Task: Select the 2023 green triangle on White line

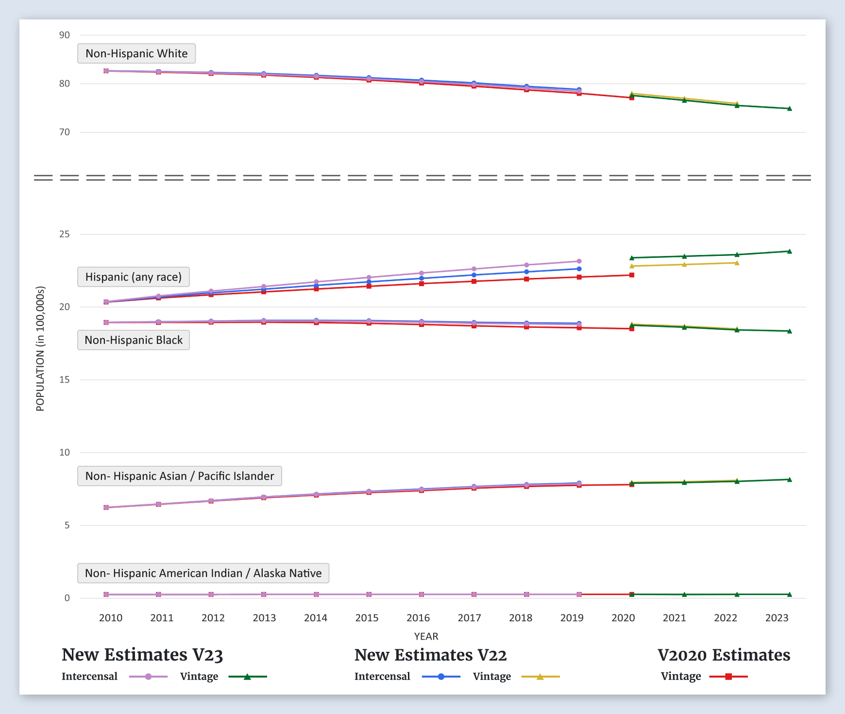Action: [789, 108]
